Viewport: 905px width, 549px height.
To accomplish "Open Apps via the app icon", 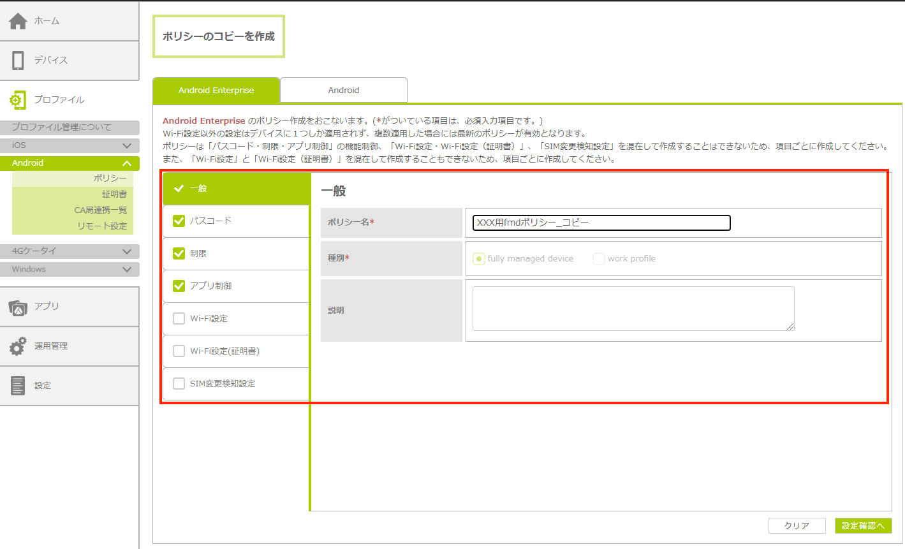I will 18,307.
